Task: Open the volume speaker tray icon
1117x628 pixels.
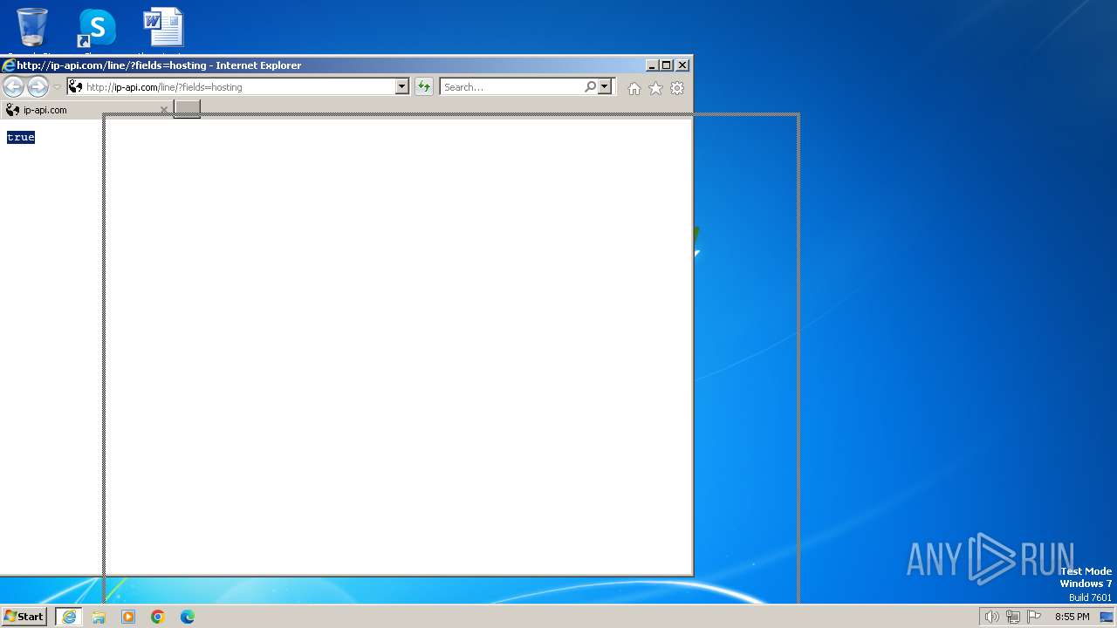Action: (x=991, y=617)
